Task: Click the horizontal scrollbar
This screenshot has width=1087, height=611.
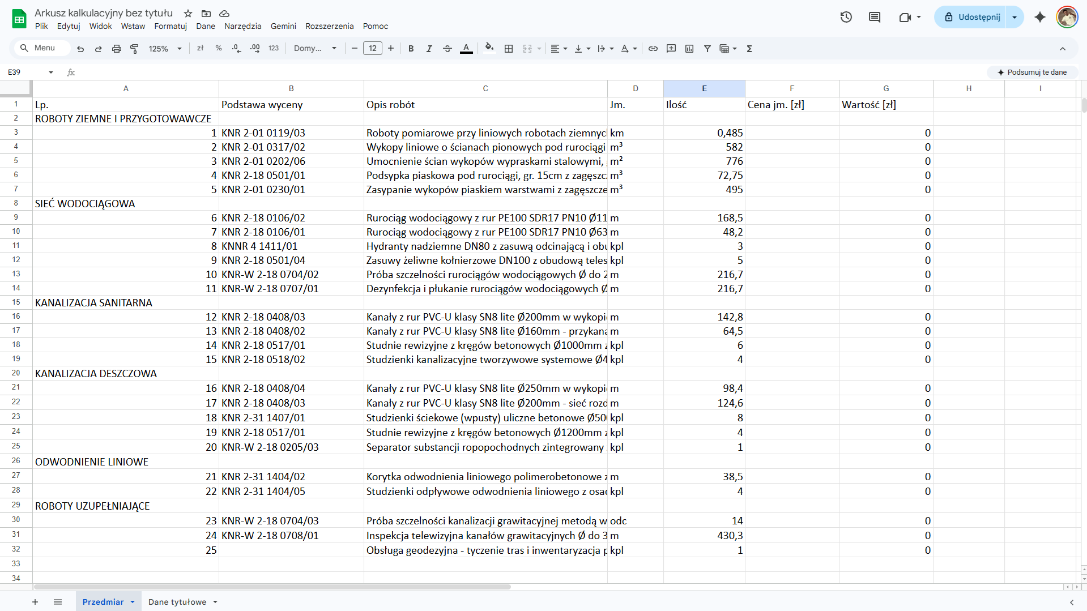Action: click(272, 587)
